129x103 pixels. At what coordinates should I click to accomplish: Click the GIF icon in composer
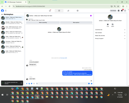click(x=34, y=83)
